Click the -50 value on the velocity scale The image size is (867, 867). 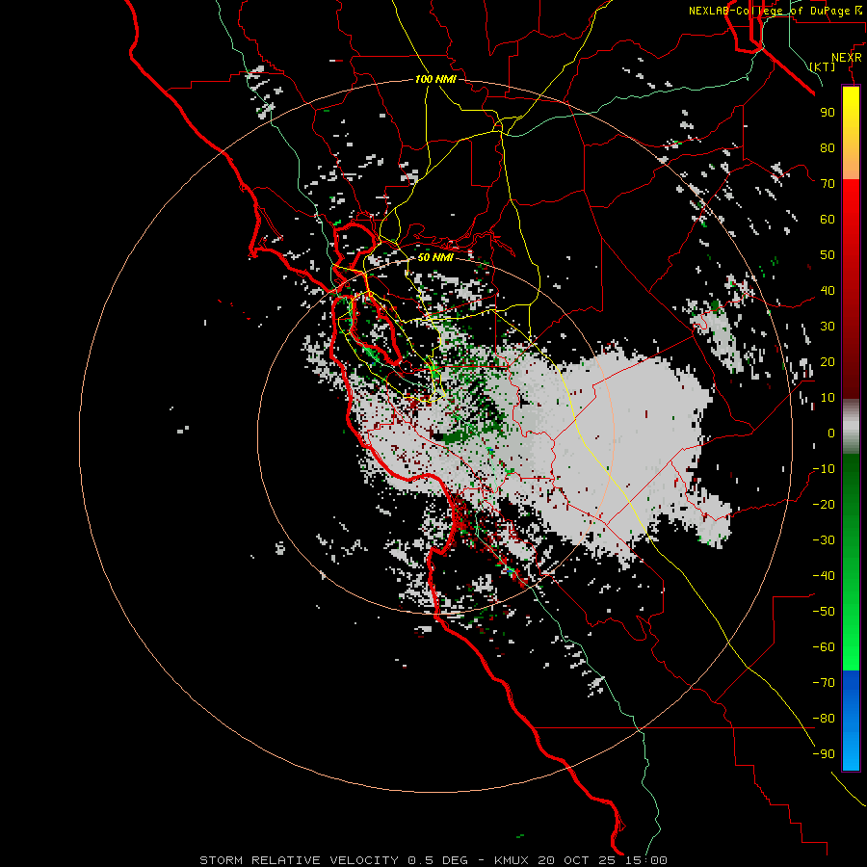click(824, 612)
